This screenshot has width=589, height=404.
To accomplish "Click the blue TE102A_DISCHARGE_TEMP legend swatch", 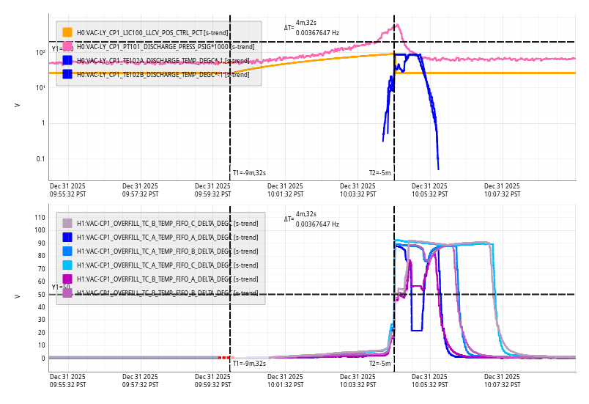I will (x=67, y=60).
